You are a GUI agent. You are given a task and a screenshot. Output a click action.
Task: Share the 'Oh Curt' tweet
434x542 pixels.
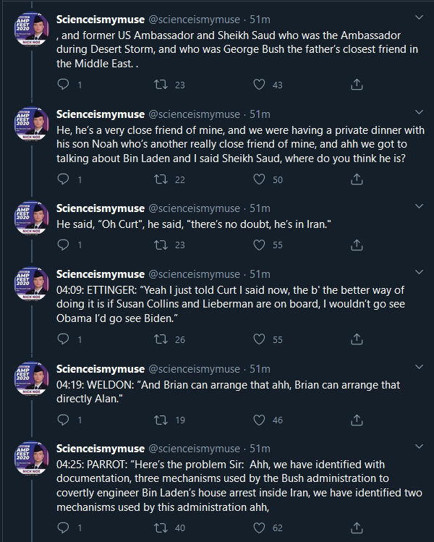point(356,245)
